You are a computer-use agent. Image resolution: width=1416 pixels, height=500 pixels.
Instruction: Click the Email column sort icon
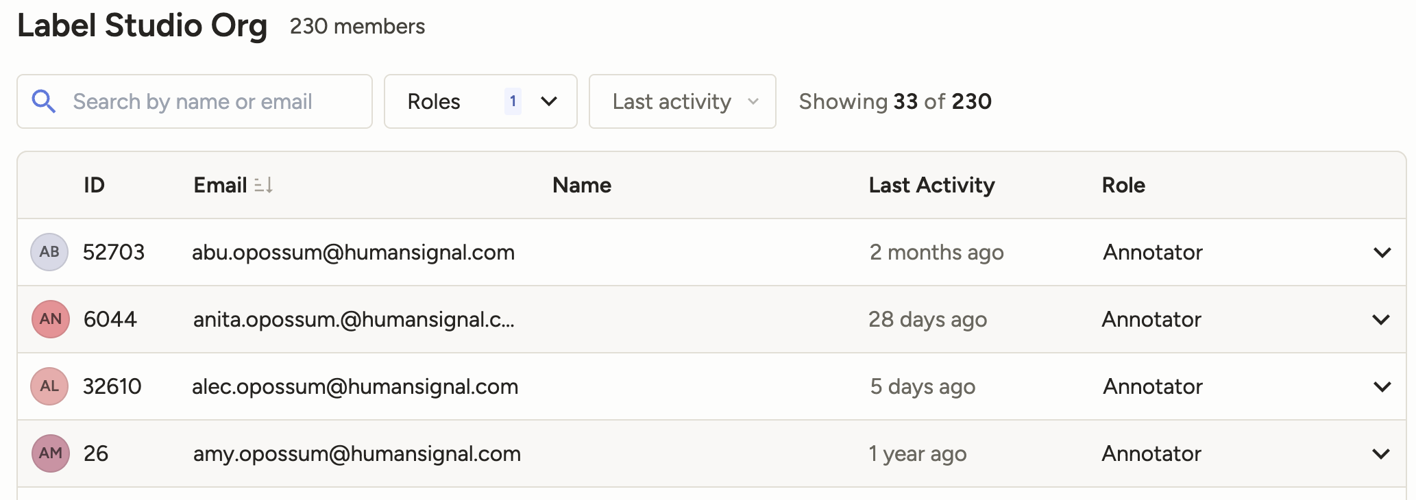click(264, 185)
